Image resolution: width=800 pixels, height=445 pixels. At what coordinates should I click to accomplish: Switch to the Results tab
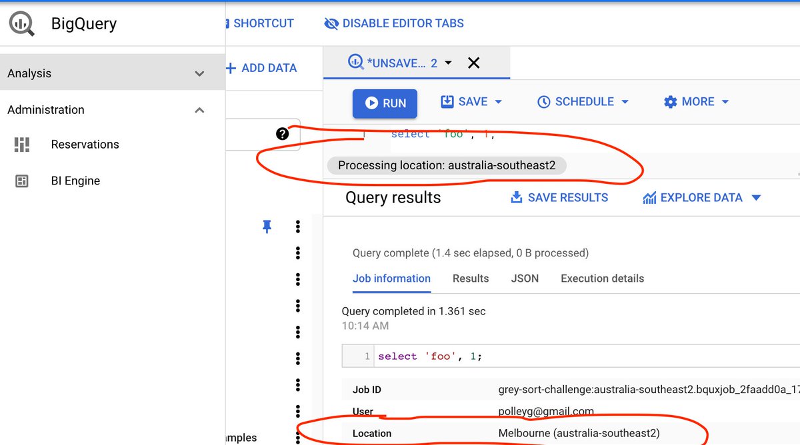point(471,278)
